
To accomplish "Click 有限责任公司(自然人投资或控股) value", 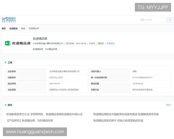I will (x=64, y=90).
